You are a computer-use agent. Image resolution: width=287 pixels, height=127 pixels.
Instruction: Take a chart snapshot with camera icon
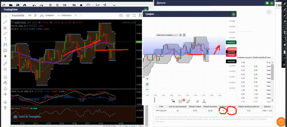point(121,15)
